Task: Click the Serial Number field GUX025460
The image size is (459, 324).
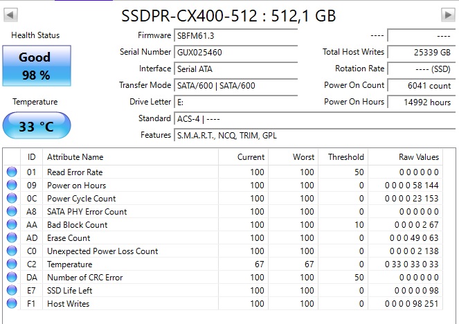Action: tap(236, 53)
